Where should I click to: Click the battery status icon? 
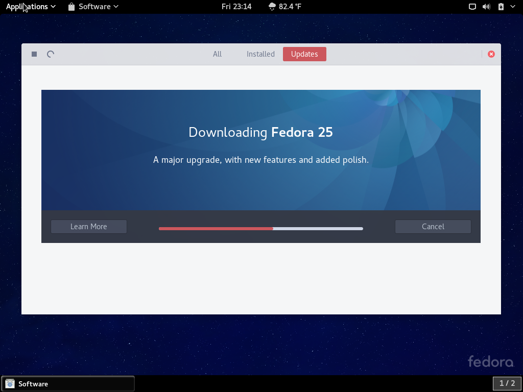[501, 7]
